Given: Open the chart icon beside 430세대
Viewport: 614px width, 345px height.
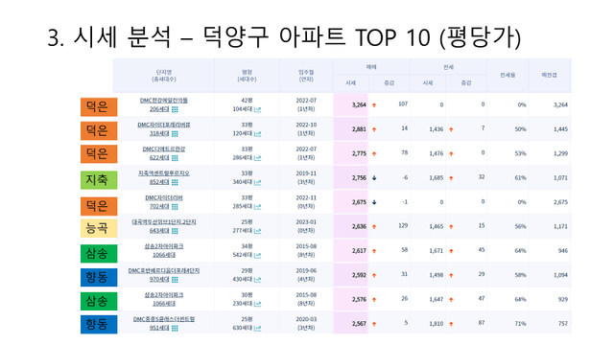Looking at the screenshot, I should coord(257,280).
